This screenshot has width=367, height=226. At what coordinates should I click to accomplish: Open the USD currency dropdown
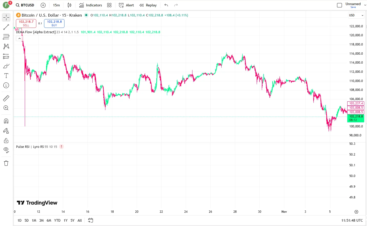pyautogui.click(x=356, y=15)
